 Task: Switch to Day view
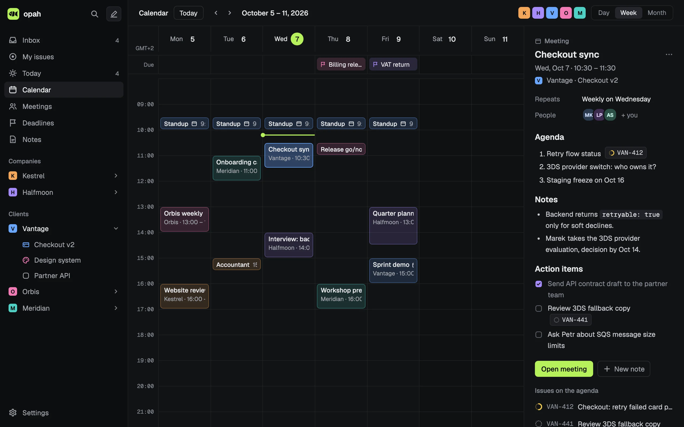click(604, 13)
